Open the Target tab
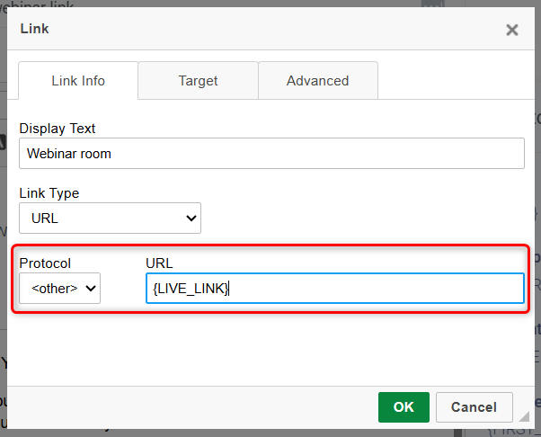 pyautogui.click(x=198, y=81)
